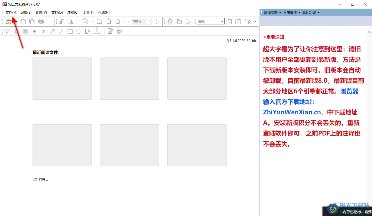
Task: Click the insert image annotation icon
Action: click(88, 31)
